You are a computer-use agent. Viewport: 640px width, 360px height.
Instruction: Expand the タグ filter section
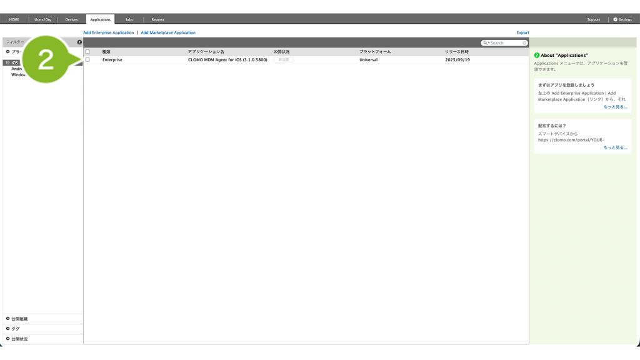click(8, 329)
